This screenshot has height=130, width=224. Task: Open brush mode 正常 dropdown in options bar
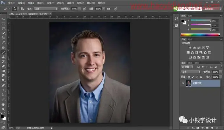[46, 9]
